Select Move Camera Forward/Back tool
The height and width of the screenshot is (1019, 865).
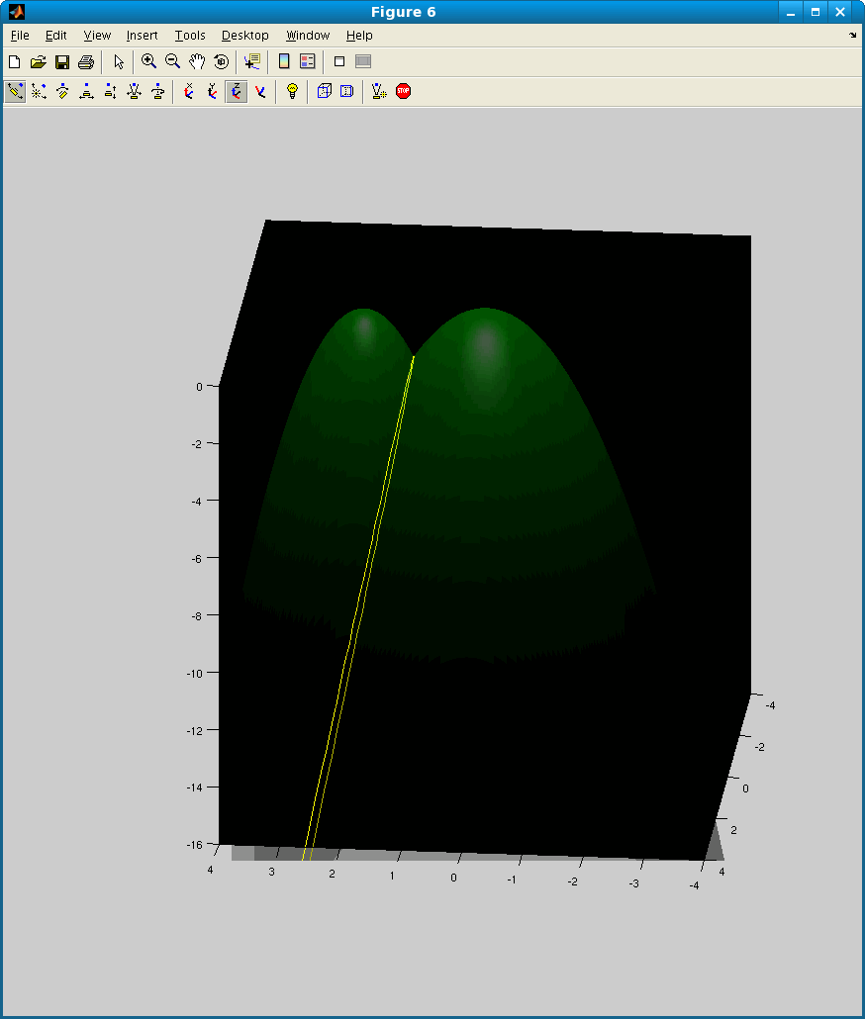coord(111,92)
